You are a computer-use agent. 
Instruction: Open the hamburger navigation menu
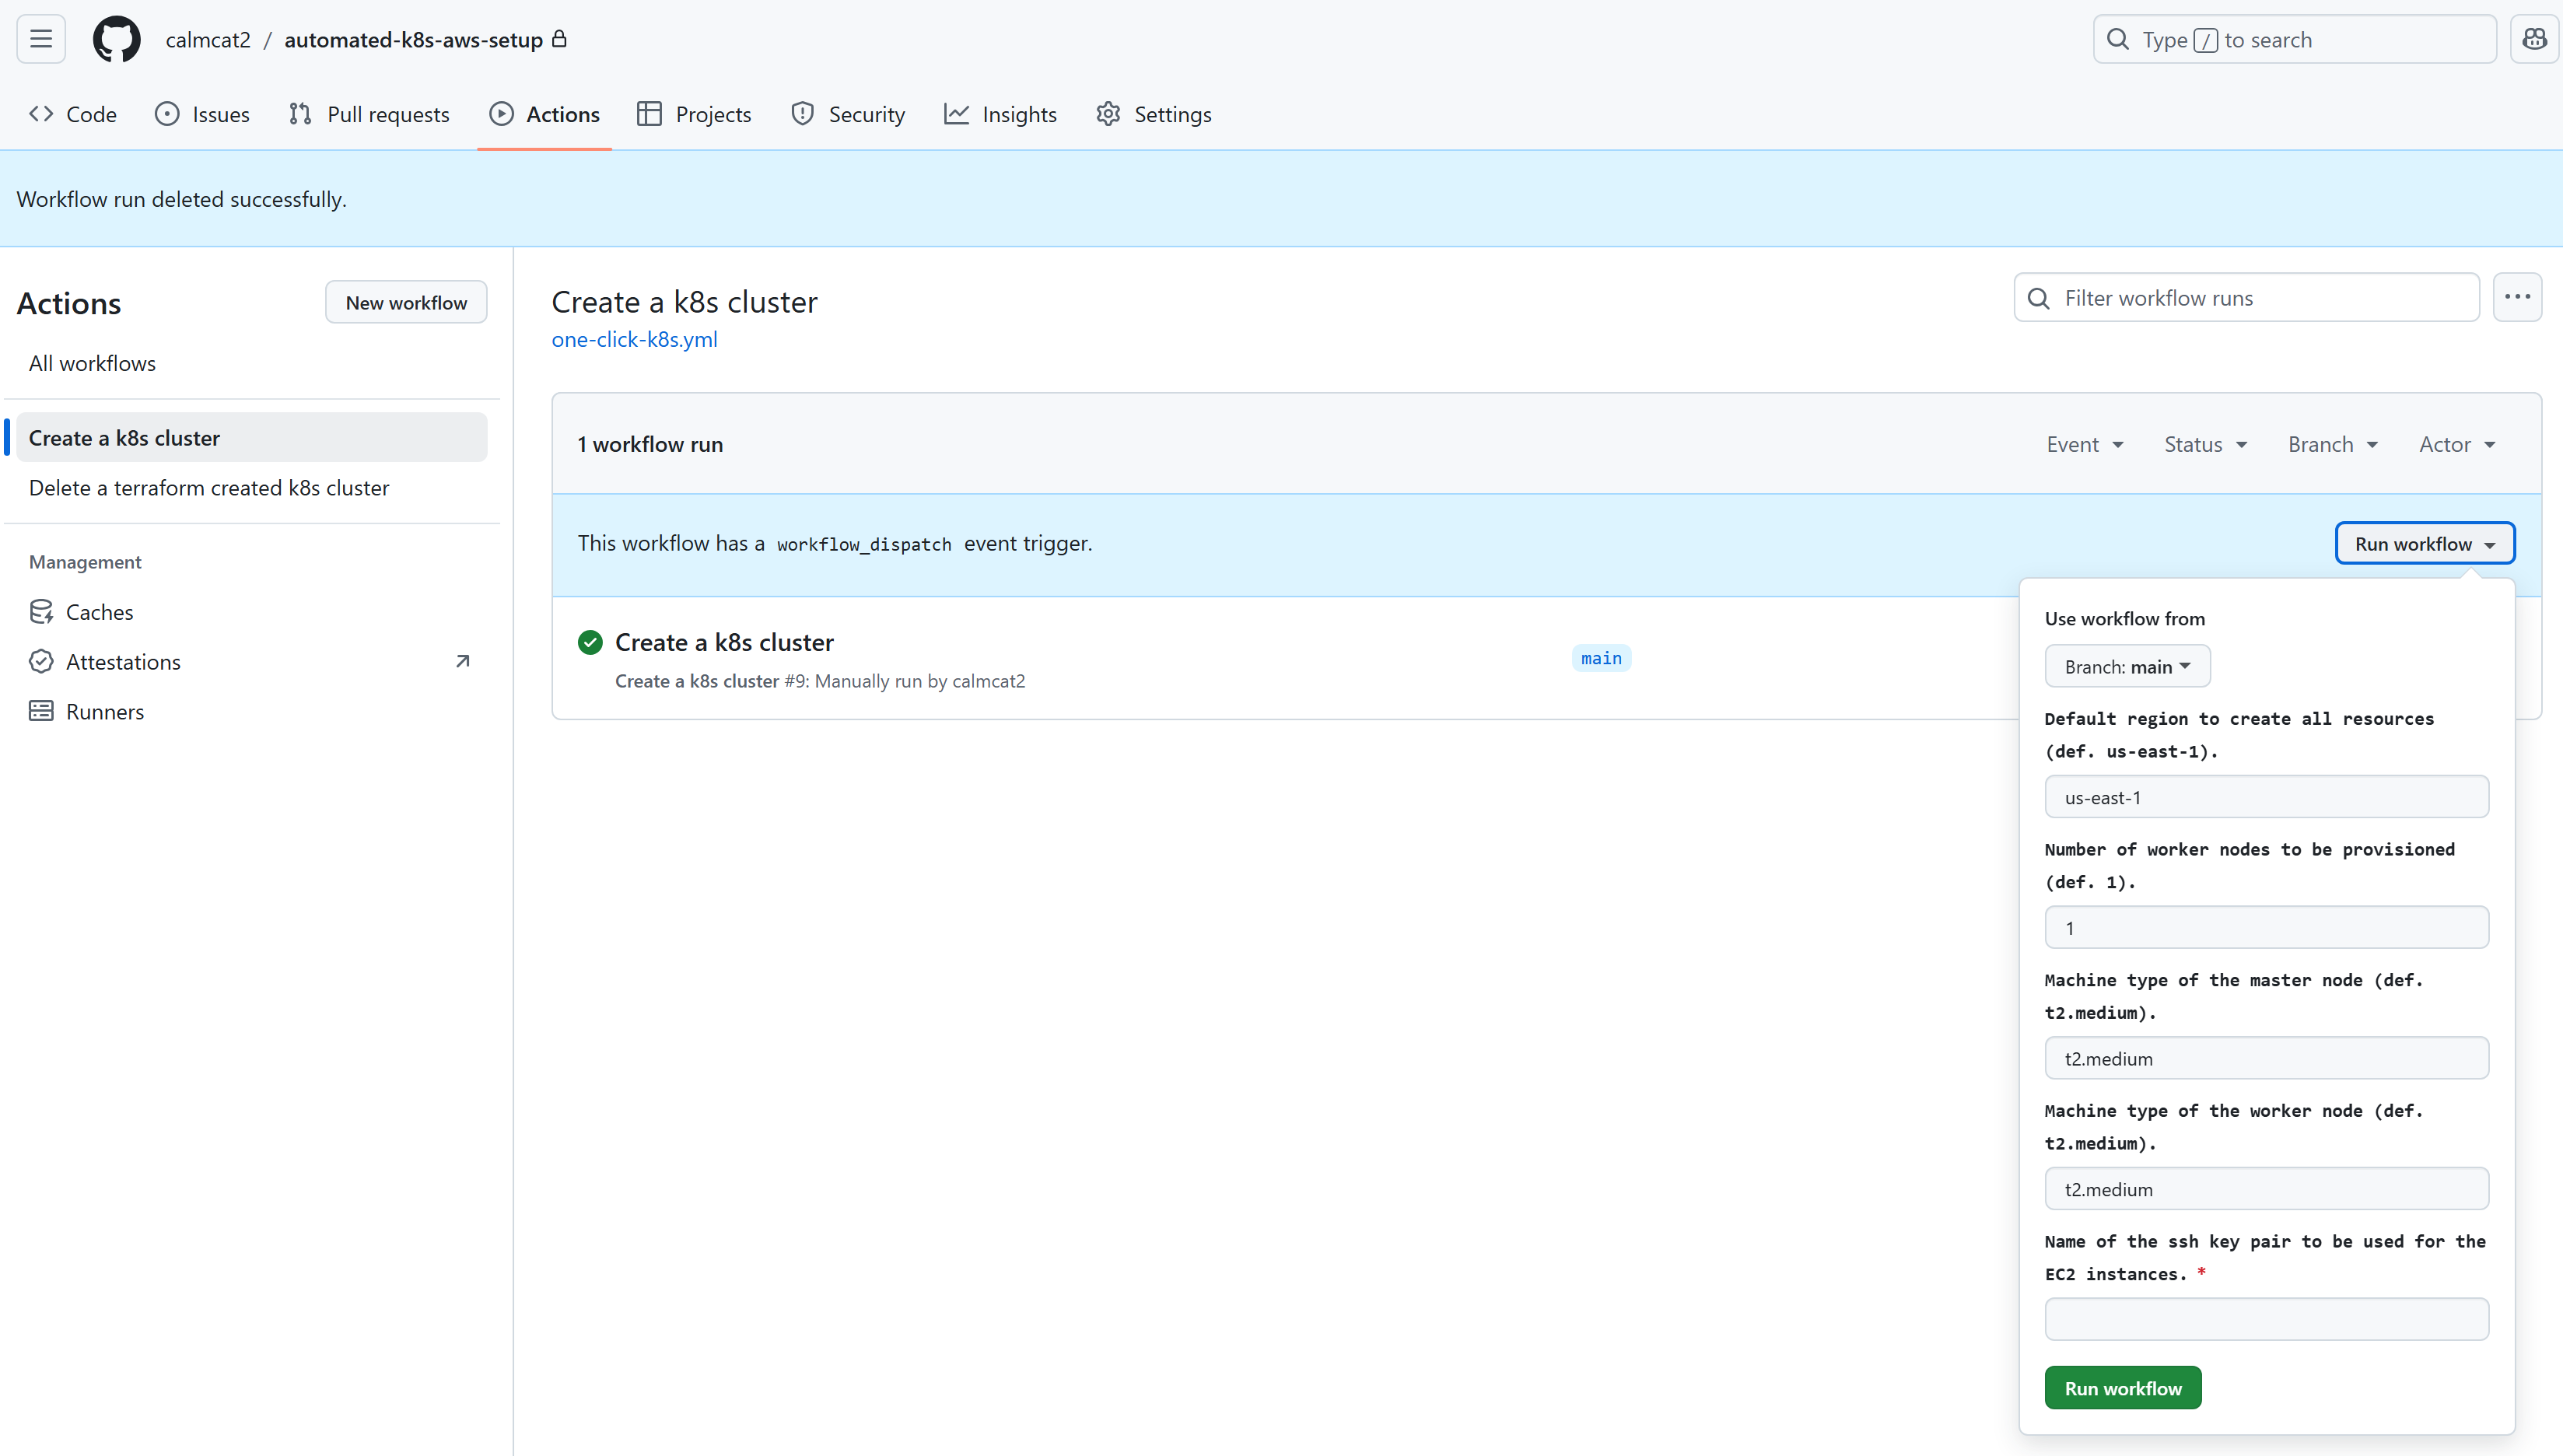[41, 39]
